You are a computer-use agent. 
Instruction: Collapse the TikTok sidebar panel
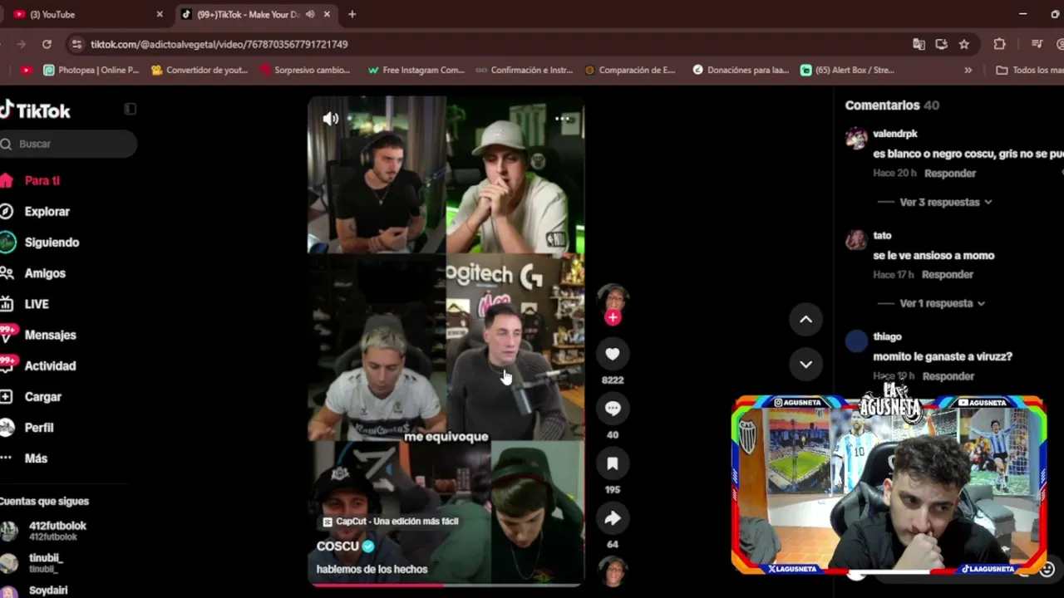[130, 109]
